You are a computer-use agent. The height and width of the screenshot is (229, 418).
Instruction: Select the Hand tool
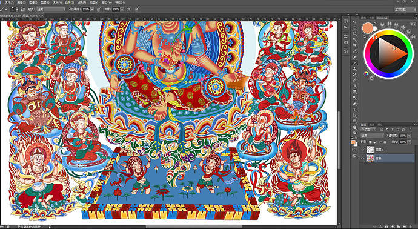[x=354, y=127]
